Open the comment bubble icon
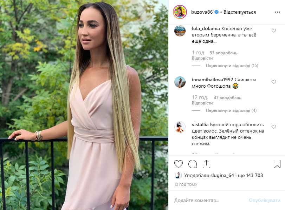The width and height of the screenshot is (285, 210). pos(193,164)
